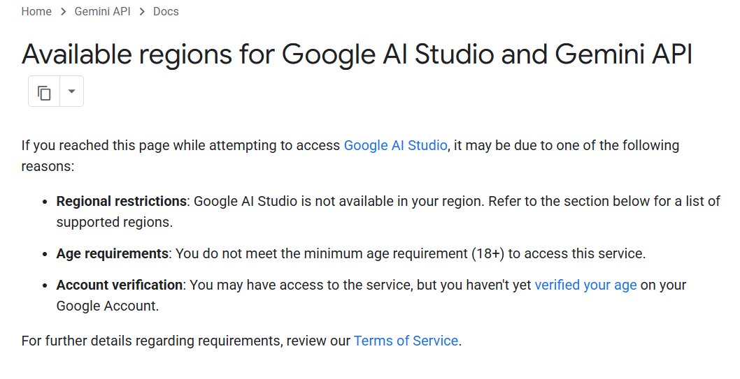Click the bold 'Account verification' label
The image size is (740, 379).
pyautogui.click(x=120, y=285)
